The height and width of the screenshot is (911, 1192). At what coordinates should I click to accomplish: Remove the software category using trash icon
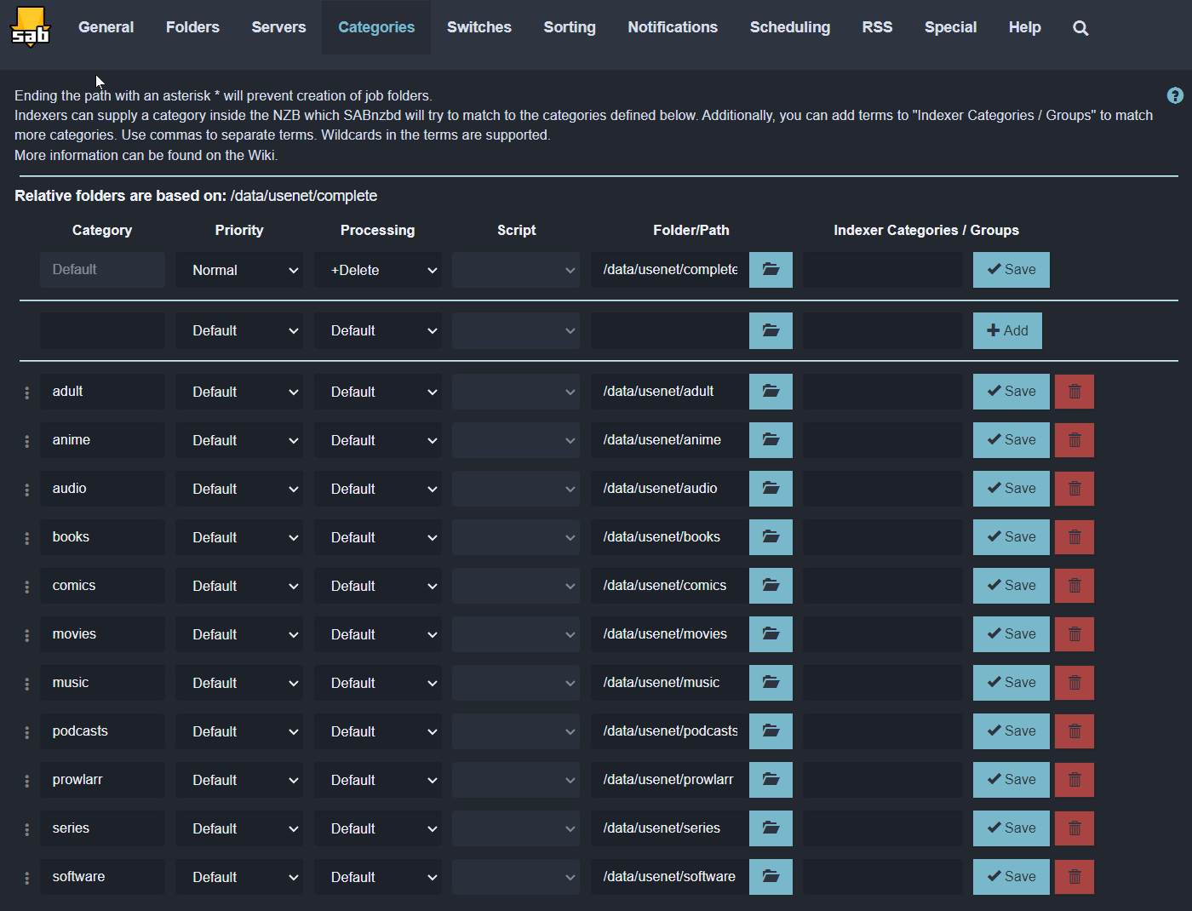[1074, 877]
